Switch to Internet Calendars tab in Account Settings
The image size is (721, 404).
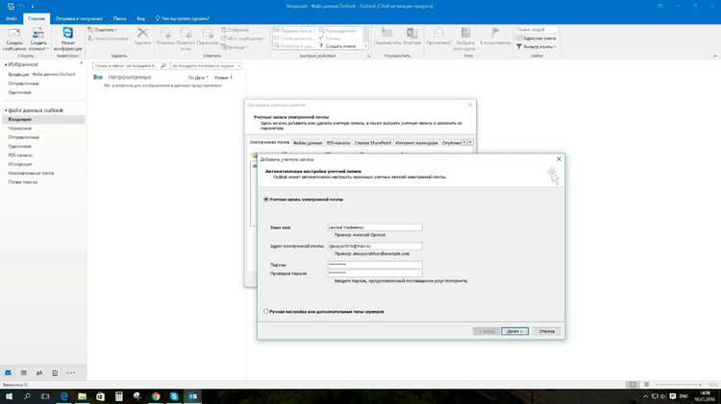coord(416,143)
